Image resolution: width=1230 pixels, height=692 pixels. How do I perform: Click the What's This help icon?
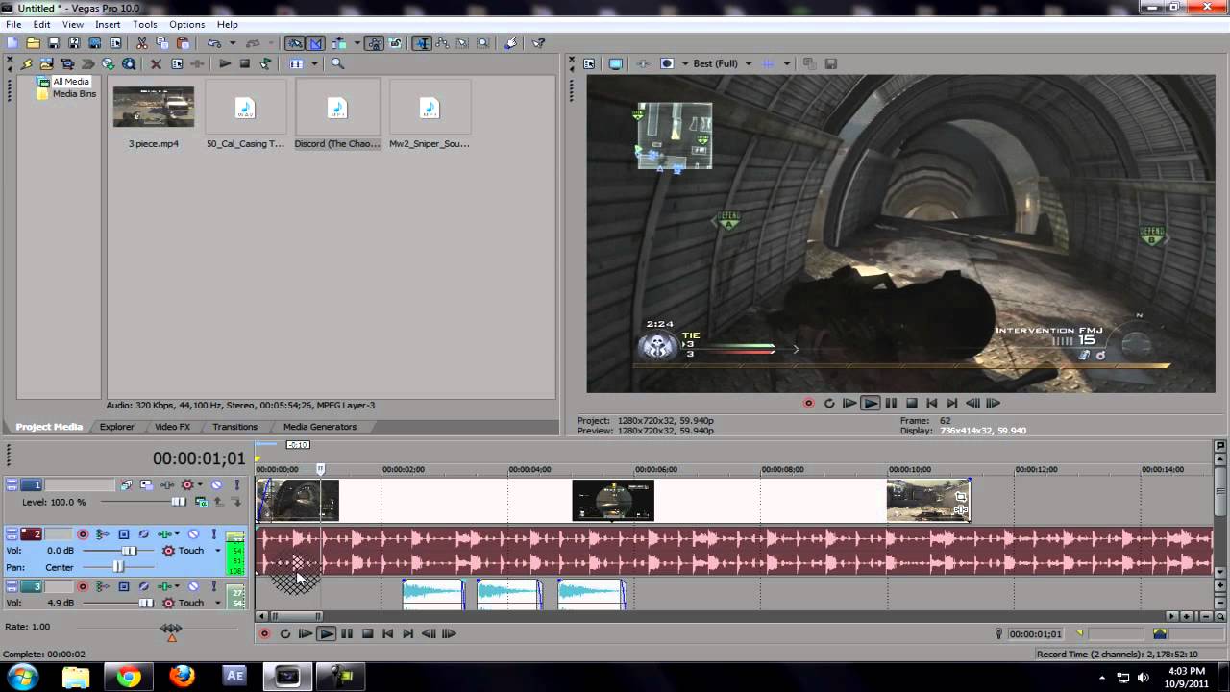pyautogui.click(x=539, y=43)
